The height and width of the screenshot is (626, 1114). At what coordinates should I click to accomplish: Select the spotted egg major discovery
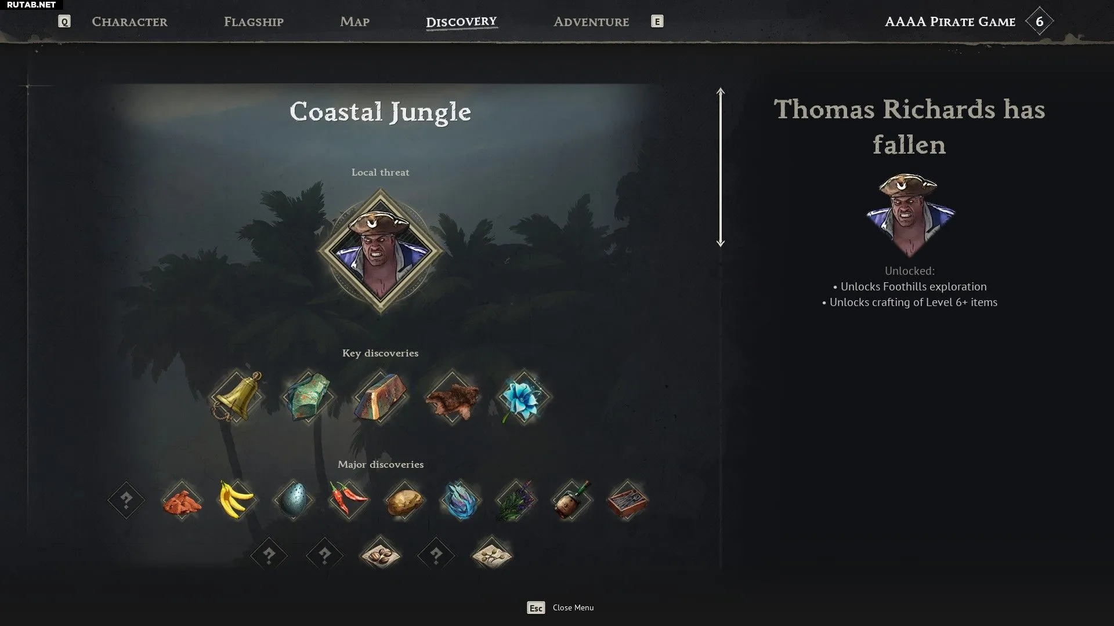(292, 500)
